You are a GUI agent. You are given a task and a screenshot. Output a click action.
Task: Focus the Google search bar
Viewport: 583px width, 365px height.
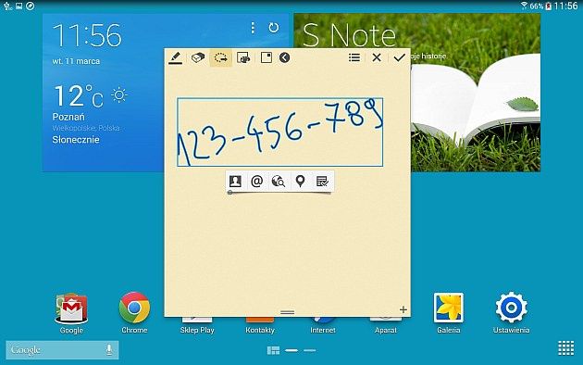[62, 350]
